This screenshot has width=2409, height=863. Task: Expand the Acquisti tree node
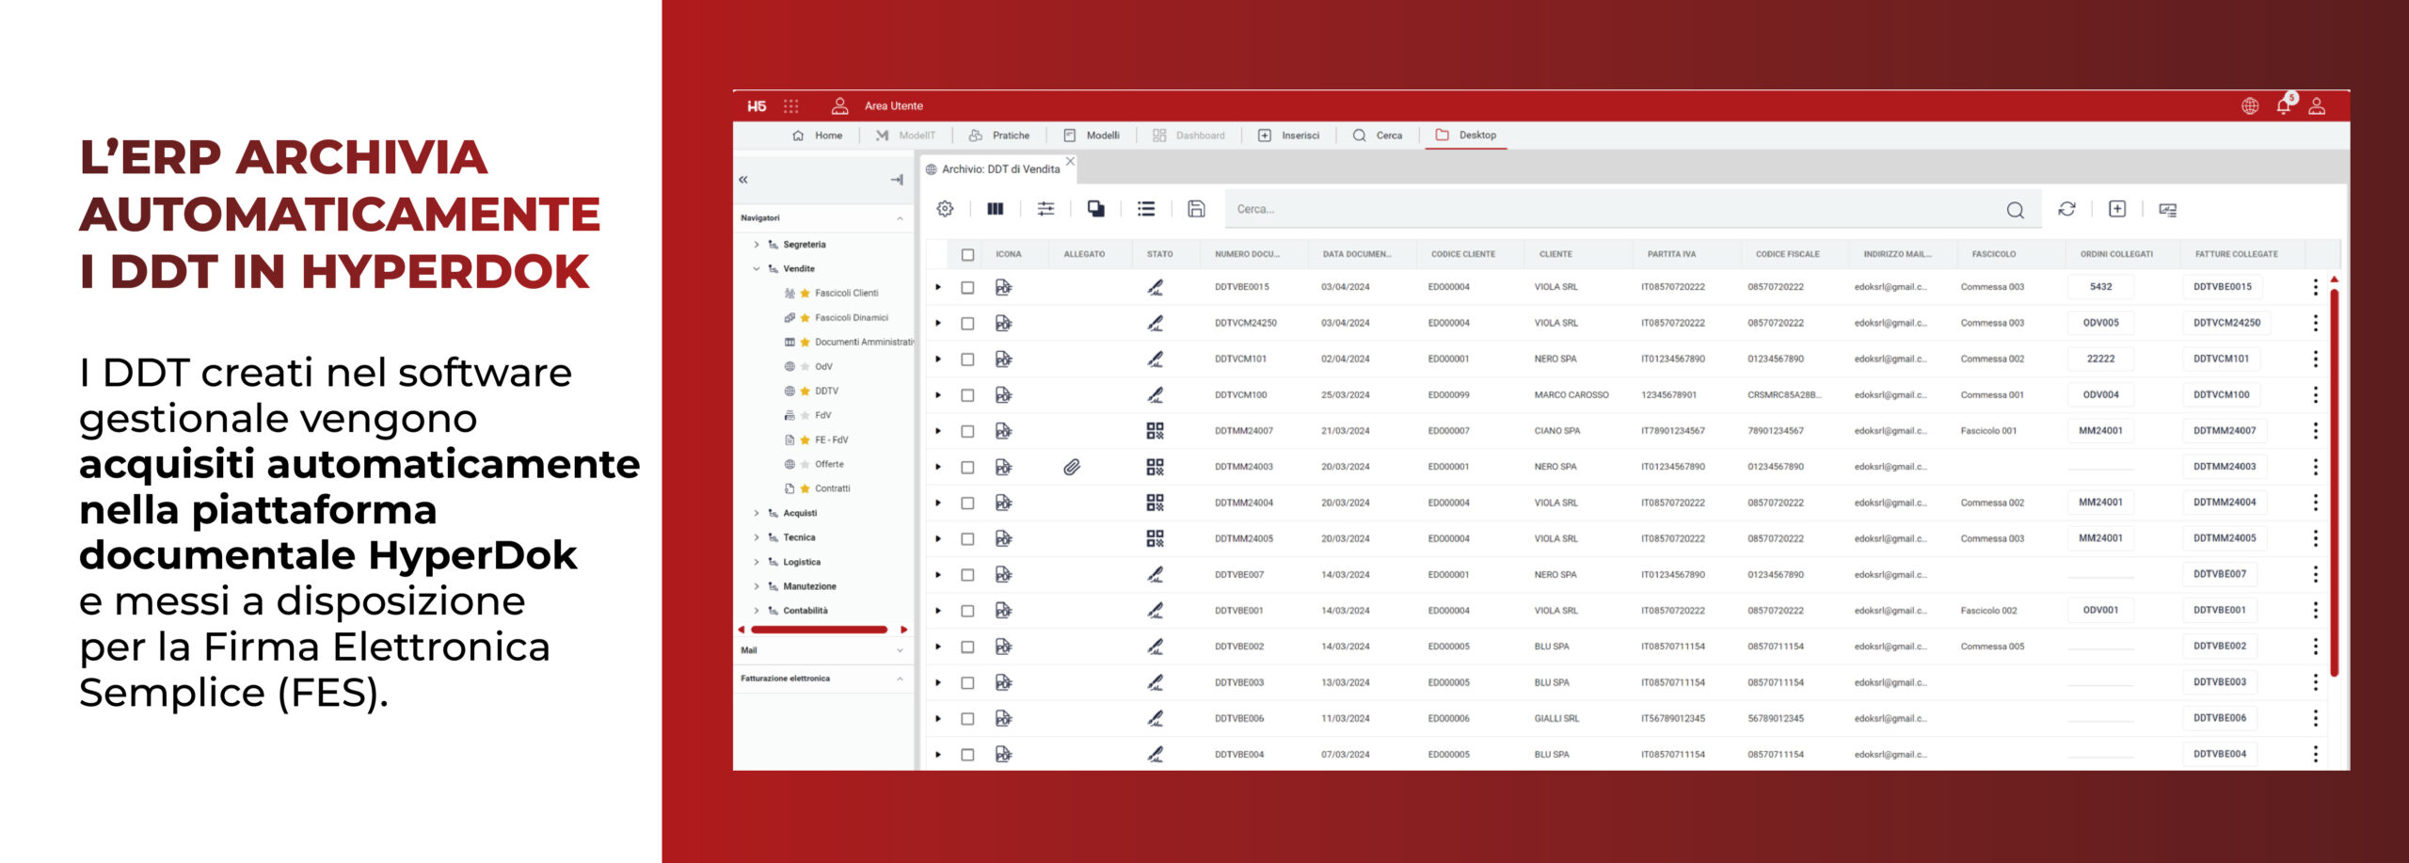click(x=757, y=514)
